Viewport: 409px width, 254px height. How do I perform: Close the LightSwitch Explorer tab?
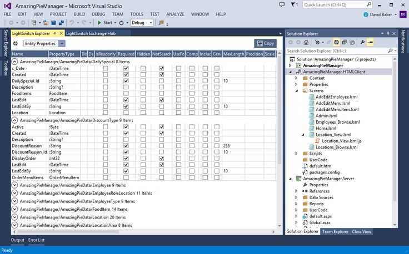pyautogui.click(x=61, y=33)
